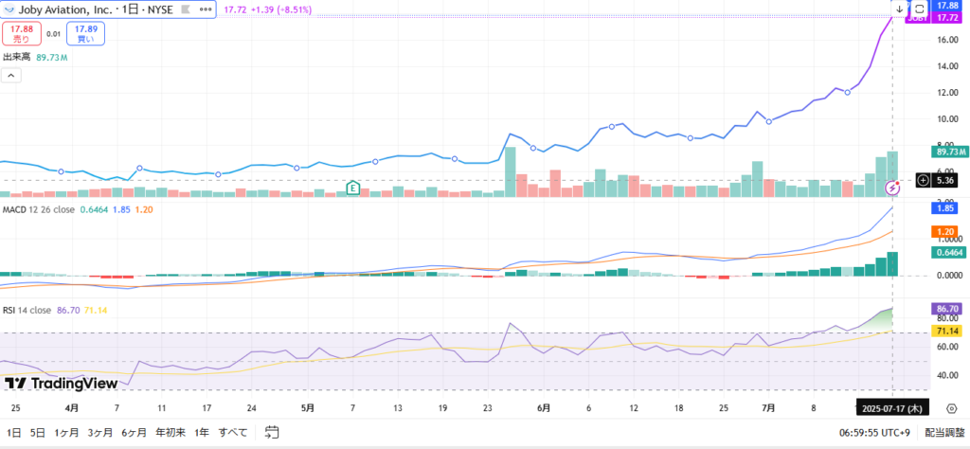This screenshot has width=970, height=449.
Task: Select the 1ヶ月 time range
Action: [66, 432]
